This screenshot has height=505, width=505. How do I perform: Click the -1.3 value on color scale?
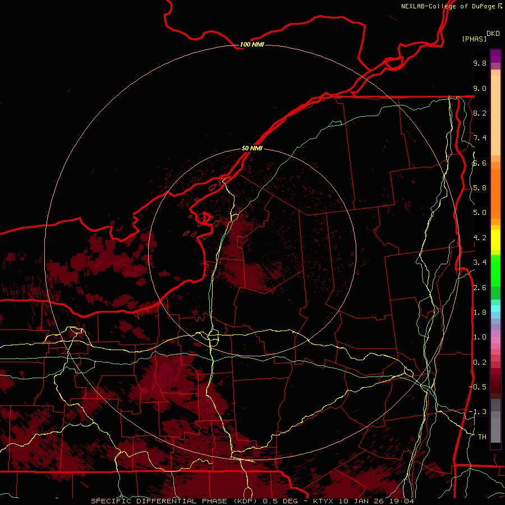tap(478, 412)
